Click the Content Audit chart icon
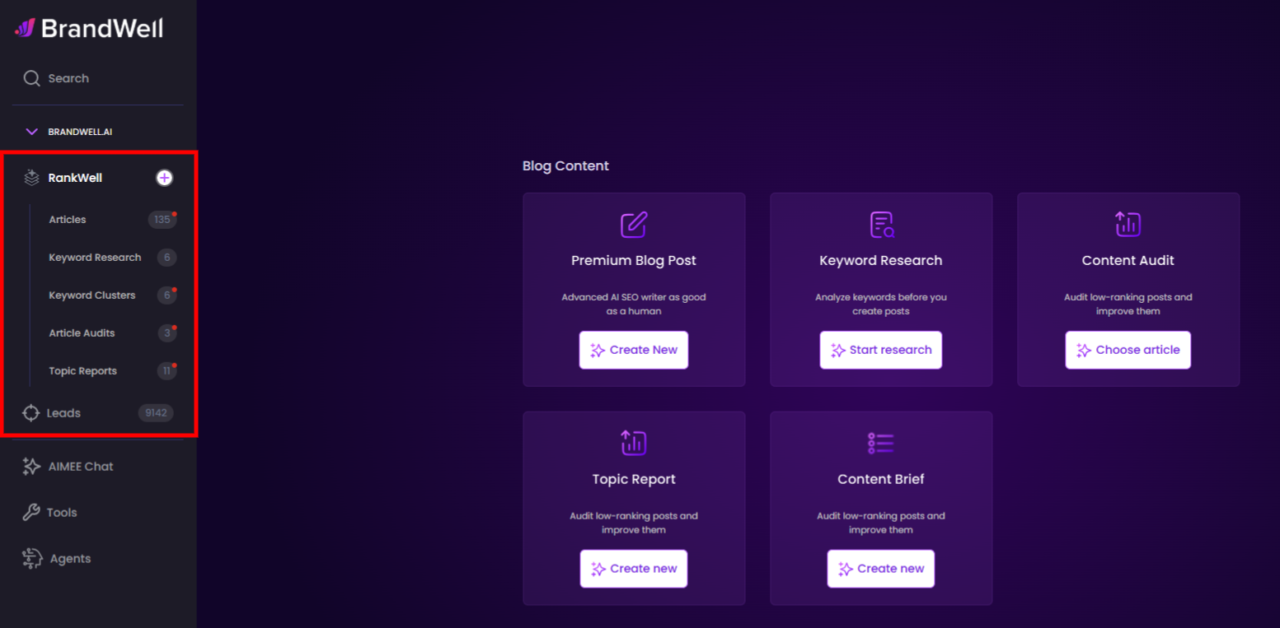 1128,224
